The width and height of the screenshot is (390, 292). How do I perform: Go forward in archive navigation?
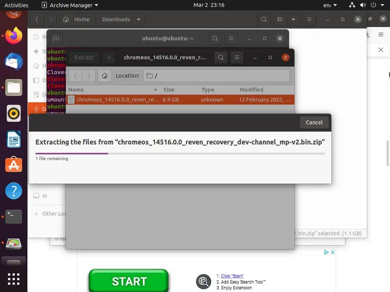[89, 76]
